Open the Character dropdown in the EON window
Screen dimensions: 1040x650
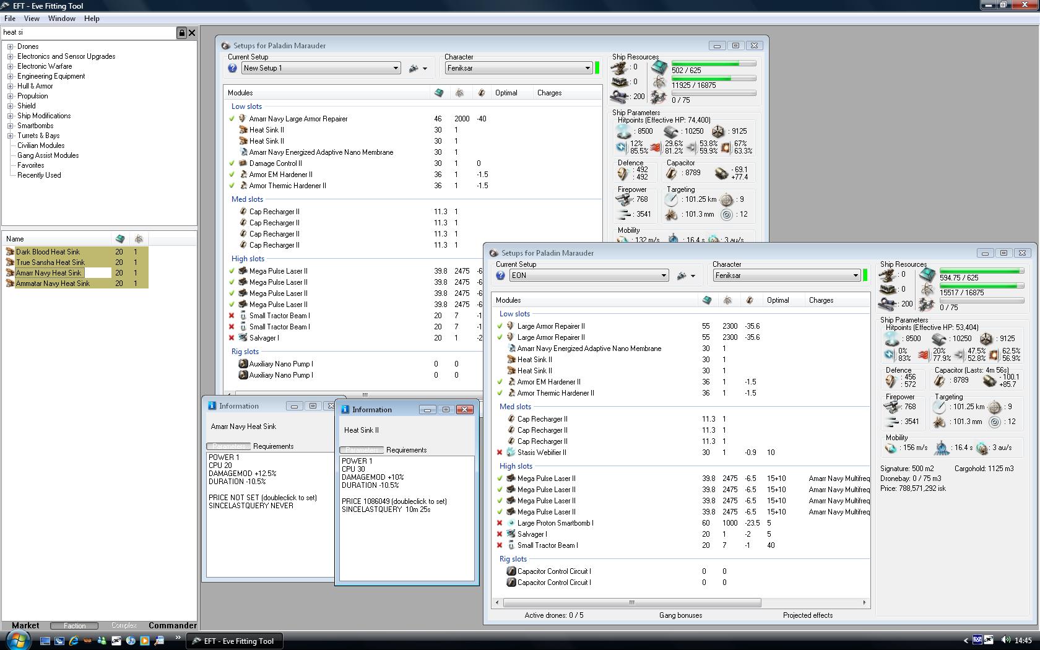tap(786, 275)
